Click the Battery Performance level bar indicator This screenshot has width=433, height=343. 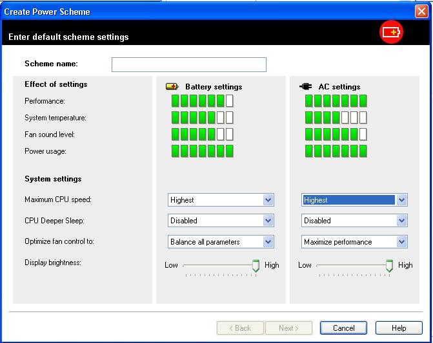202,101
